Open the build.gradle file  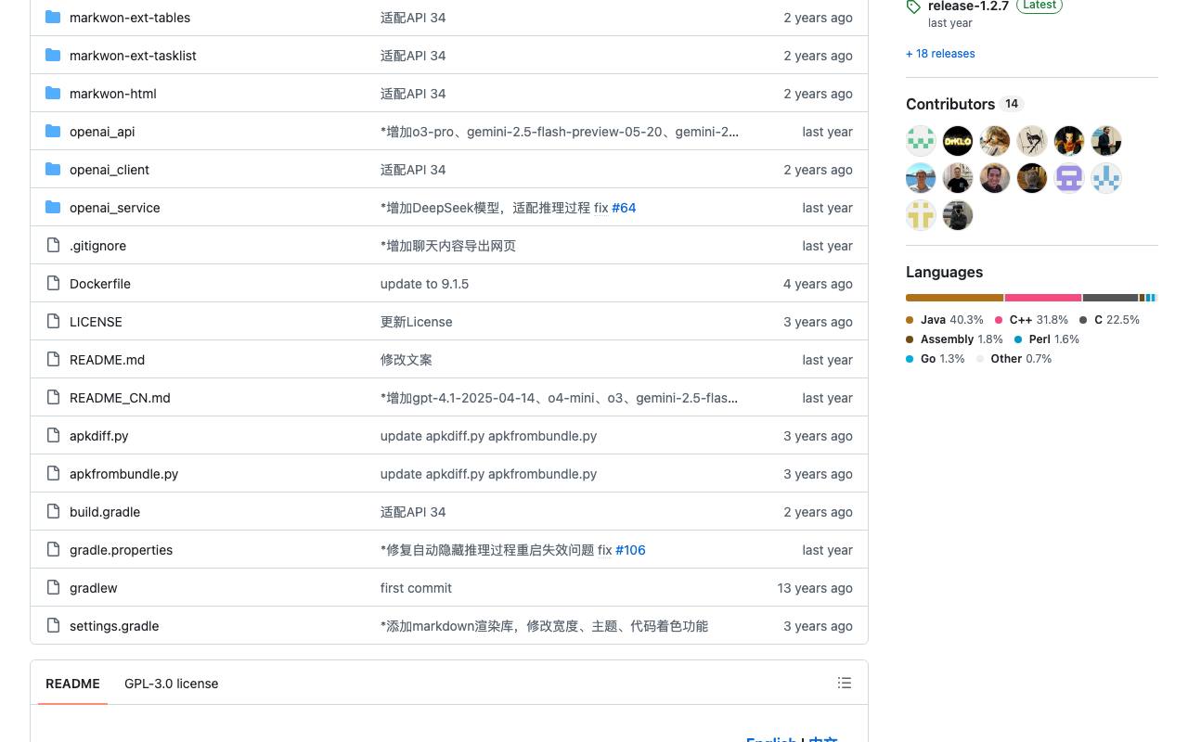[x=105, y=512]
